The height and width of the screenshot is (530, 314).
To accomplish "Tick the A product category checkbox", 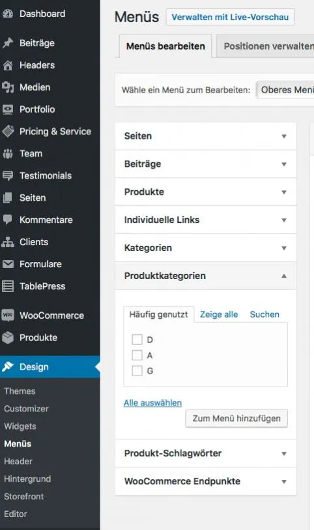I will [137, 355].
